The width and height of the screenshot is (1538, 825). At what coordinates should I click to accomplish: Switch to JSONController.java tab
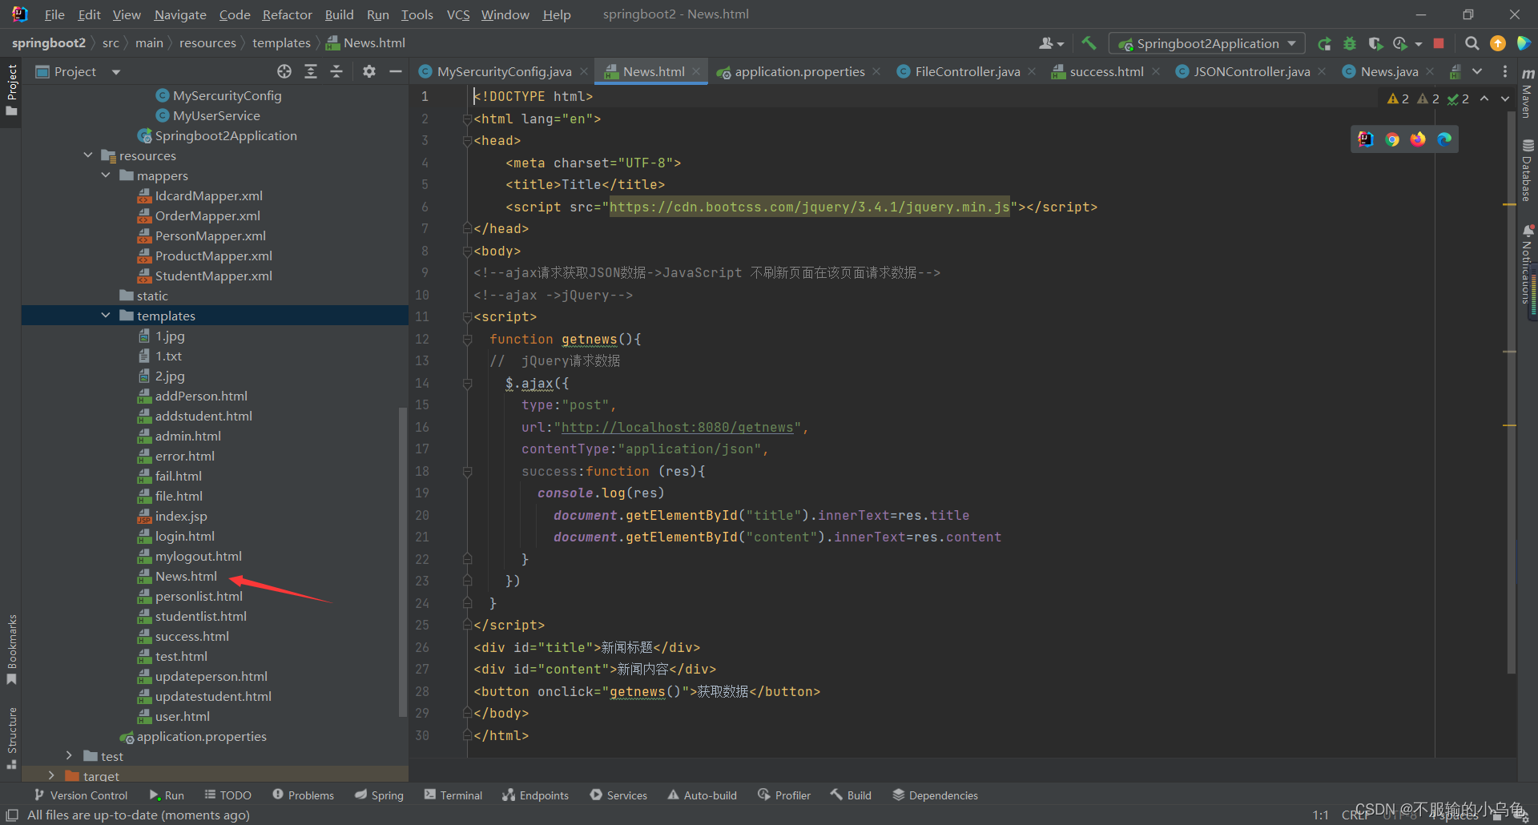[x=1251, y=71]
